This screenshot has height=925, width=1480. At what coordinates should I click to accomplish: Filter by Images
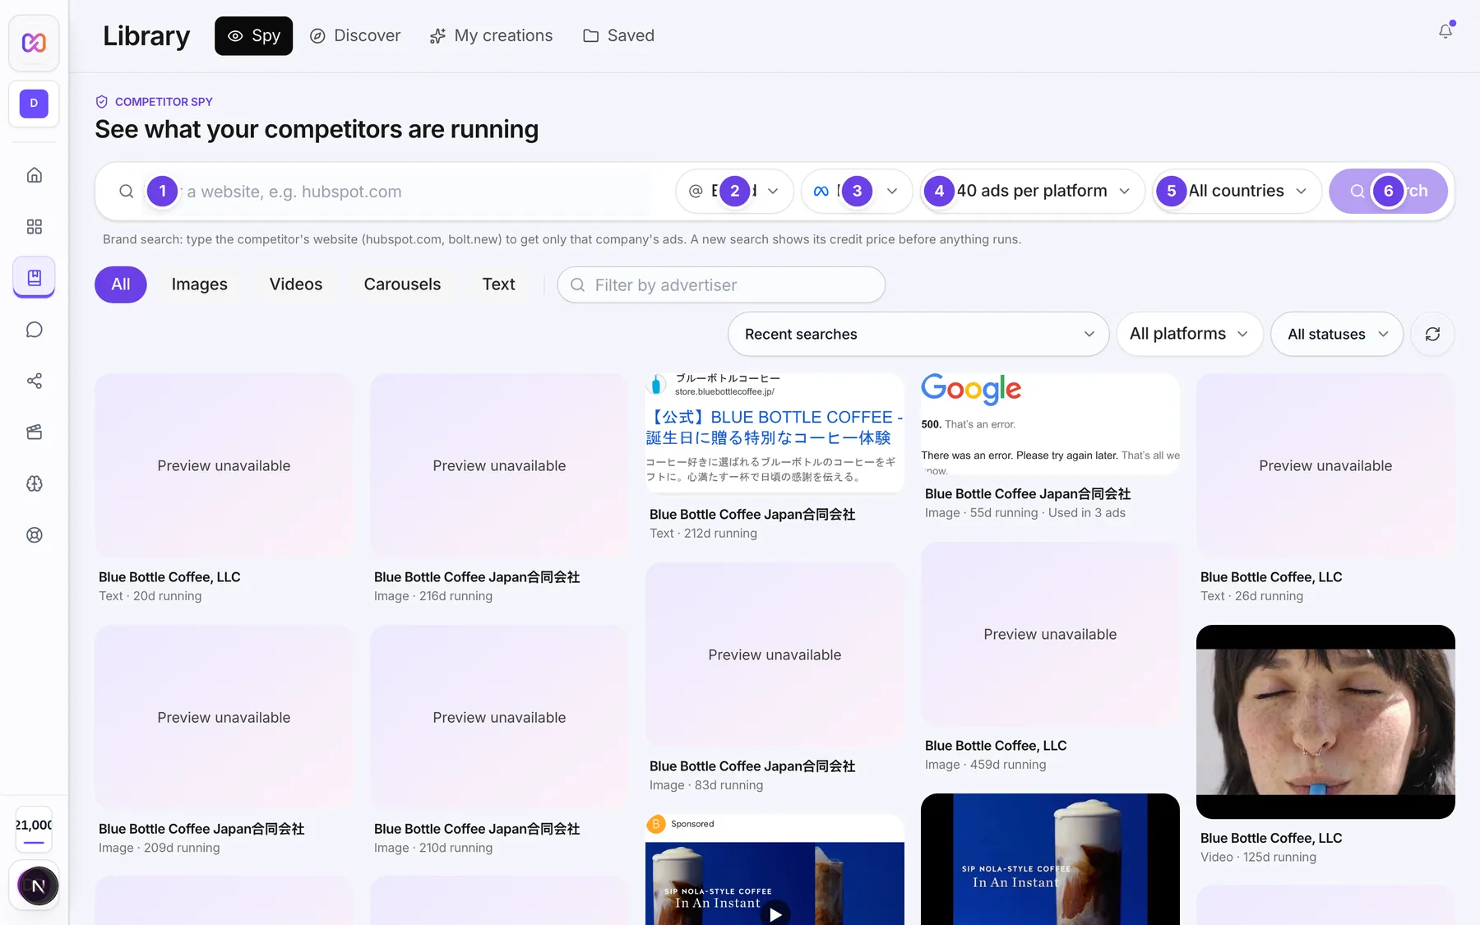coord(200,284)
